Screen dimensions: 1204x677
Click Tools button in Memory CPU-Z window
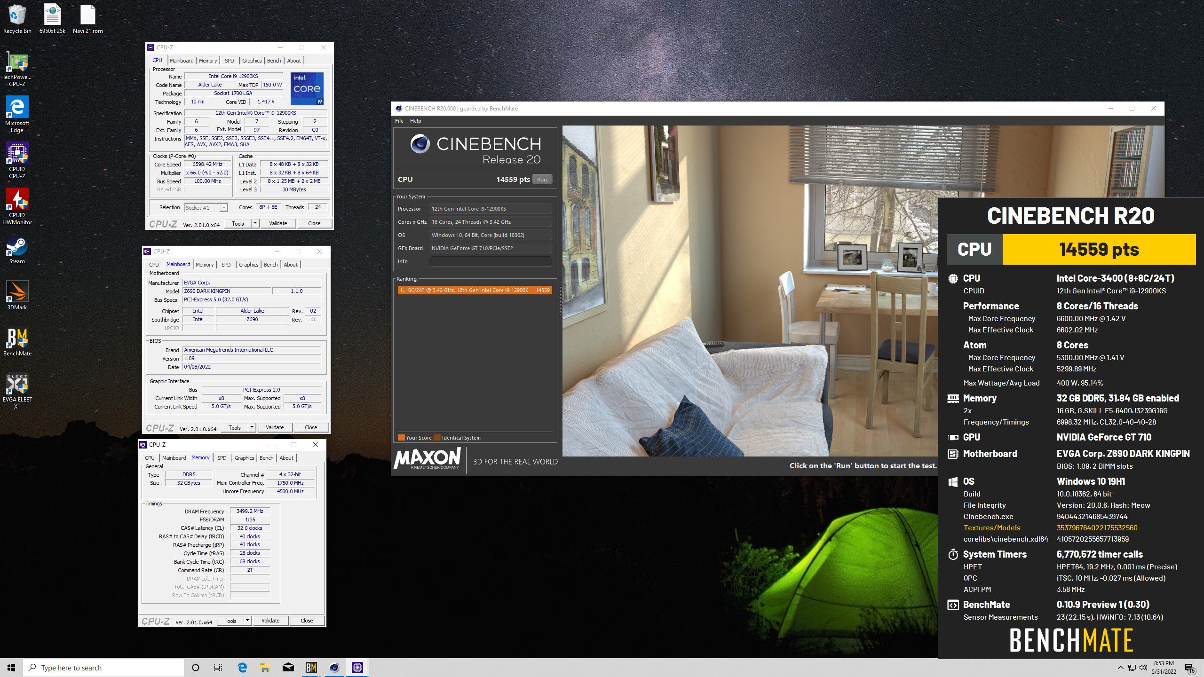[230, 621]
